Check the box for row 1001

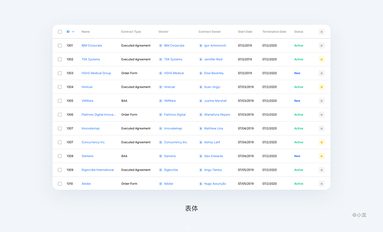click(60, 45)
